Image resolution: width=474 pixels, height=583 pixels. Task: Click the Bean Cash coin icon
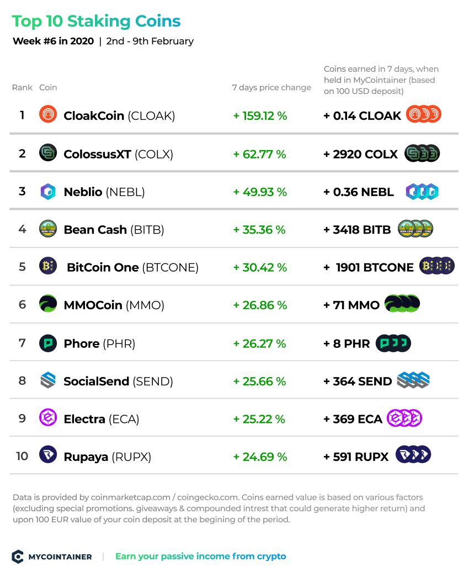tap(48, 229)
